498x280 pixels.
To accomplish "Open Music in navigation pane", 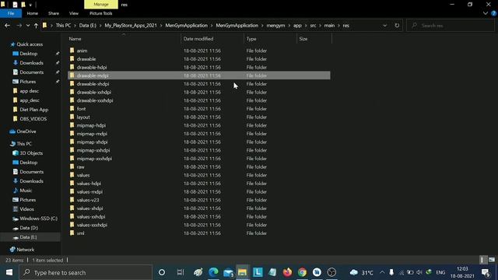I will click(x=26, y=191).
